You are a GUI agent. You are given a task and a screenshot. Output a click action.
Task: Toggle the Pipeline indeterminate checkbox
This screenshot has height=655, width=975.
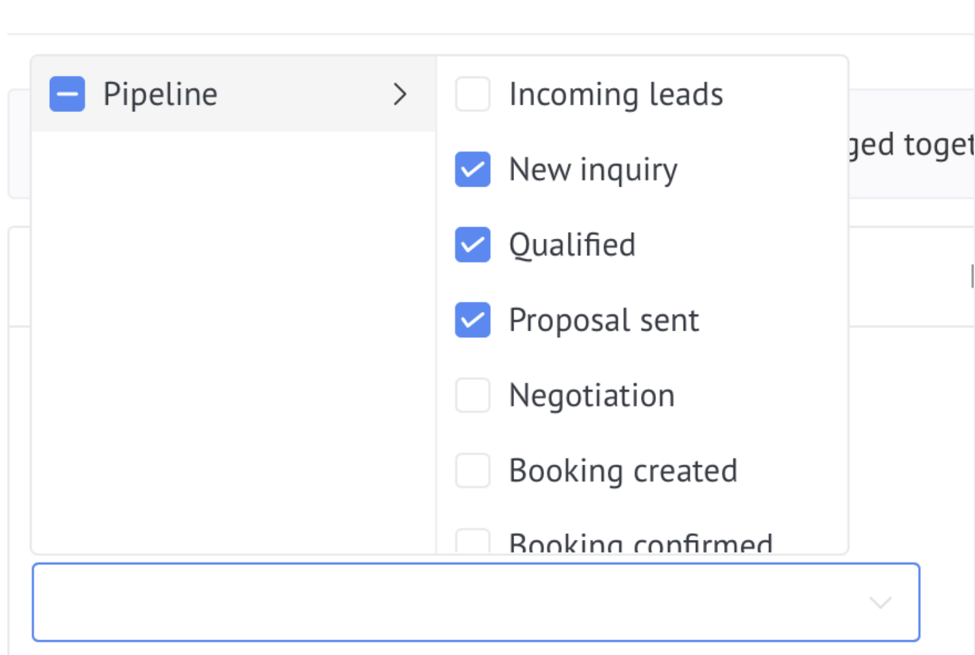67,94
